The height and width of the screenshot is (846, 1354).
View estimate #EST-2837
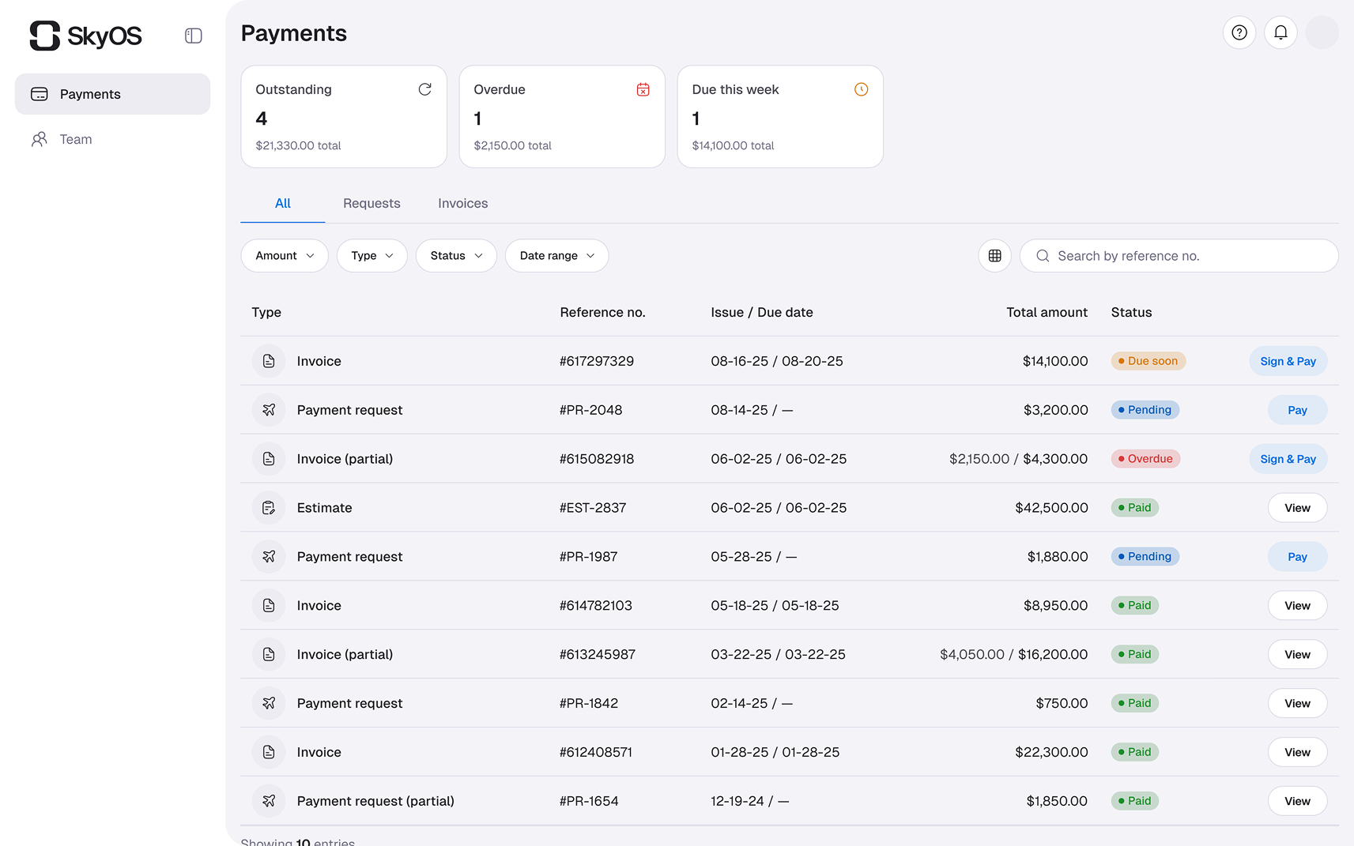pos(1297,508)
